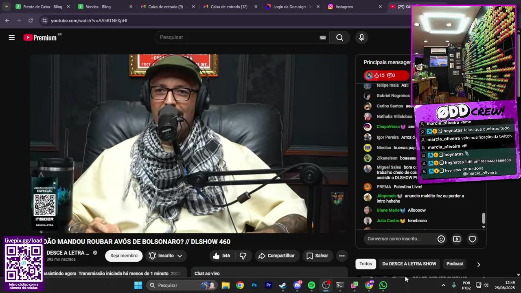
Task: Switch to the Vendas - Bling tab
Action: click(x=105, y=7)
